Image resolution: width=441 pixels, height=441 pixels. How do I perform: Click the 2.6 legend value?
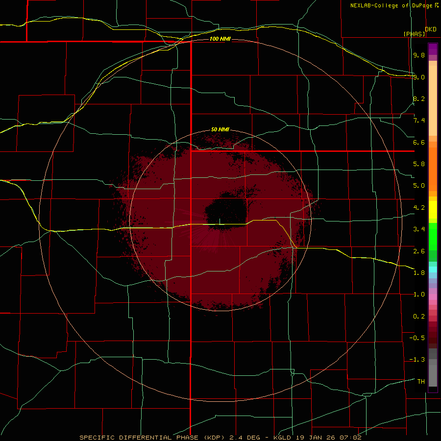pos(419,251)
